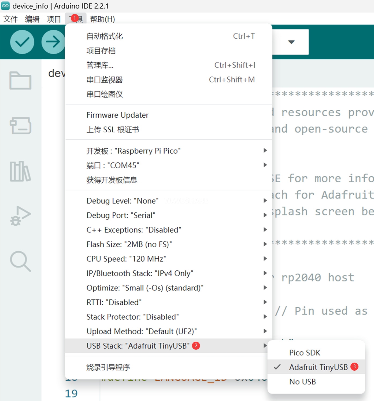Click the Upload arrow button
The height and width of the screenshot is (401, 374).
pyautogui.click(x=53, y=42)
